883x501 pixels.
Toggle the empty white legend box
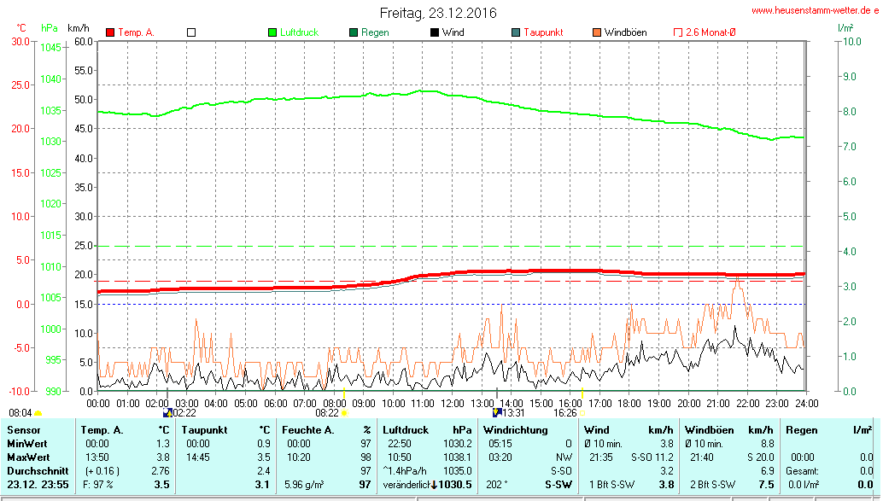(x=191, y=32)
